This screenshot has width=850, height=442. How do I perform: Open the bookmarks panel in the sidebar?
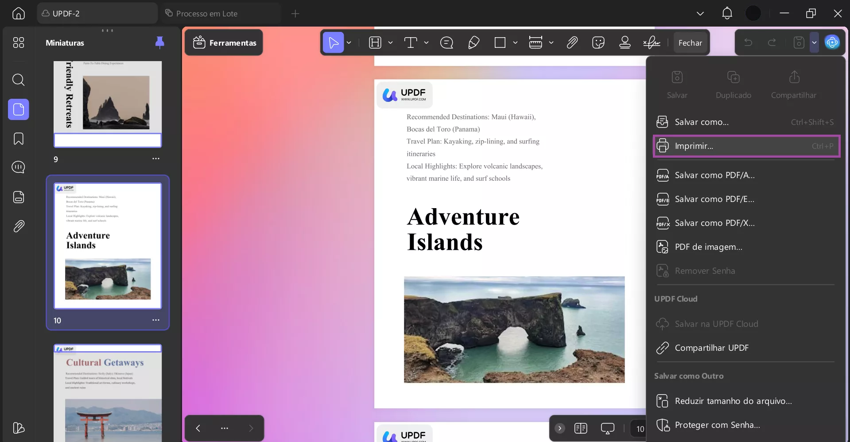(x=19, y=139)
